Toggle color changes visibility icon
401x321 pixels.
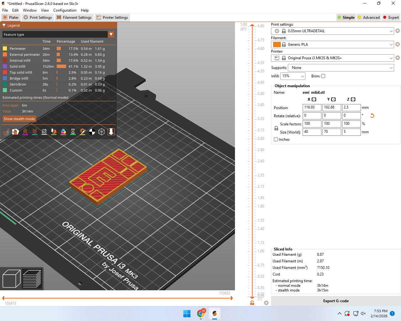(x=63, y=132)
